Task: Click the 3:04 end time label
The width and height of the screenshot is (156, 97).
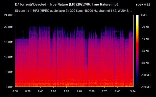Action: [133, 91]
